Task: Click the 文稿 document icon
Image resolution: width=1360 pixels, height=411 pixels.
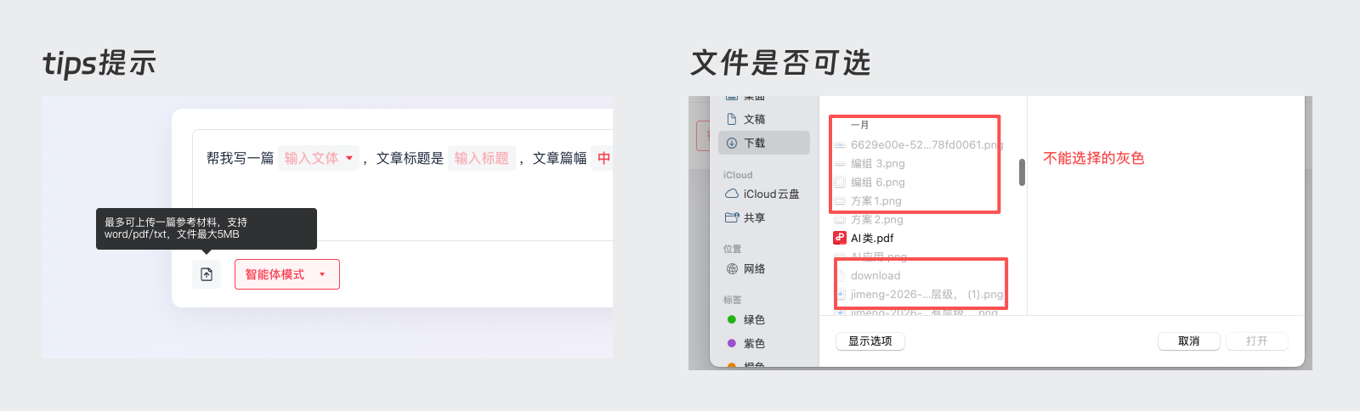Action: click(x=732, y=119)
